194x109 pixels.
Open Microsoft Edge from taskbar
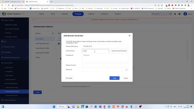click(96, 107)
